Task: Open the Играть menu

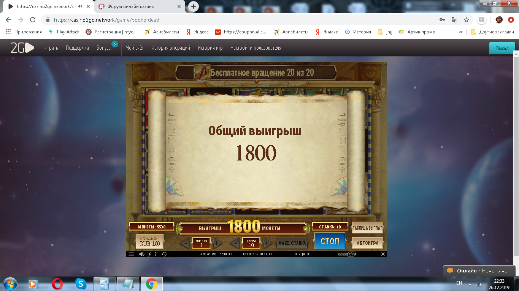Action: 51,48
